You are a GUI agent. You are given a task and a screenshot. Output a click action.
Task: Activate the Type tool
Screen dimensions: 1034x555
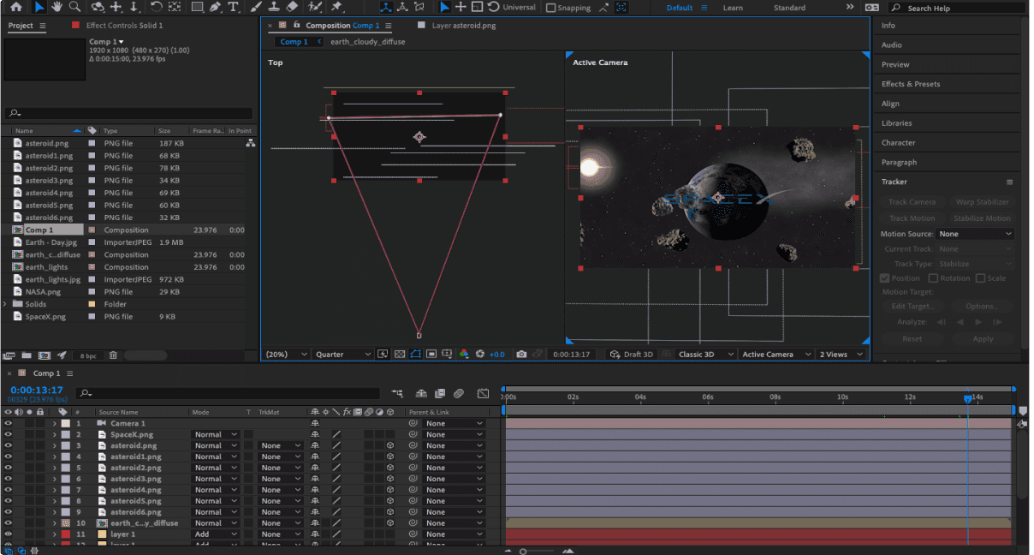point(233,7)
